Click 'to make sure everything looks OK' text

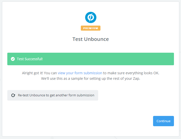click(131, 73)
